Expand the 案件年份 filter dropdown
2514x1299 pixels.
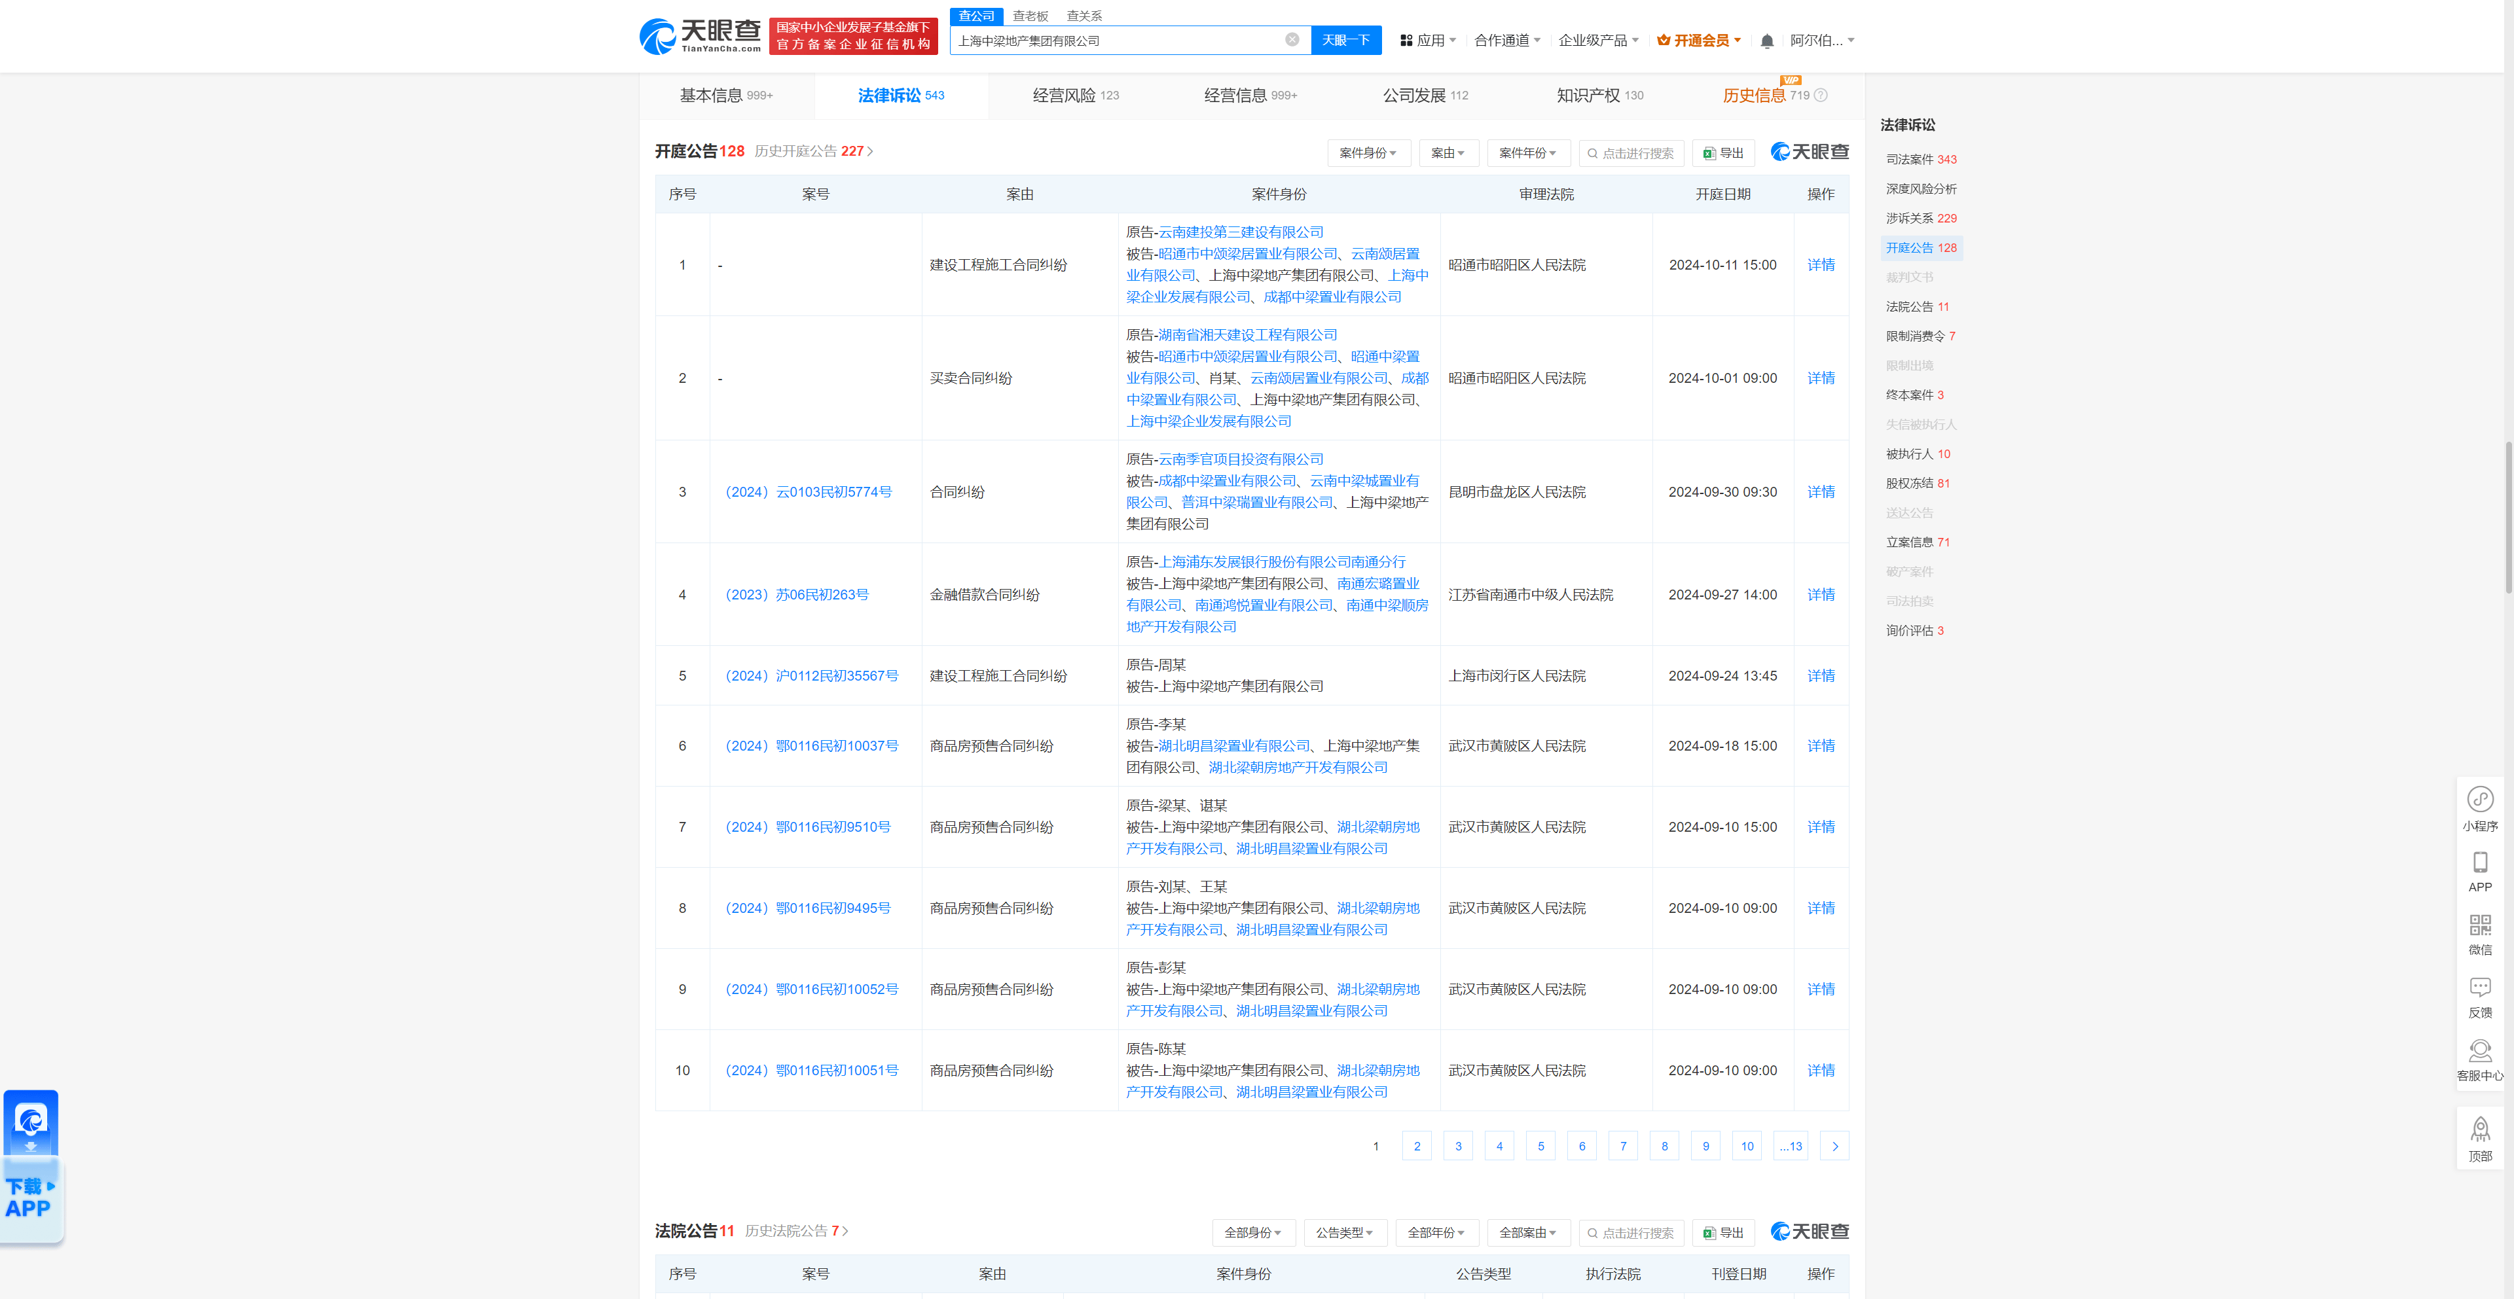[x=1528, y=153]
